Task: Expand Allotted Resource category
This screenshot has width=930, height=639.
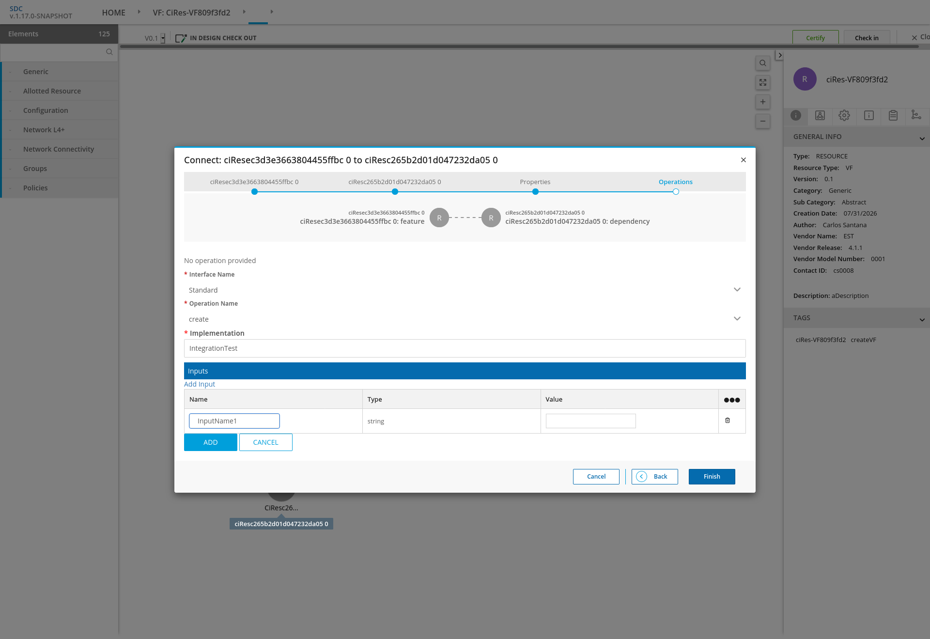Action: [x=60, y=91]
